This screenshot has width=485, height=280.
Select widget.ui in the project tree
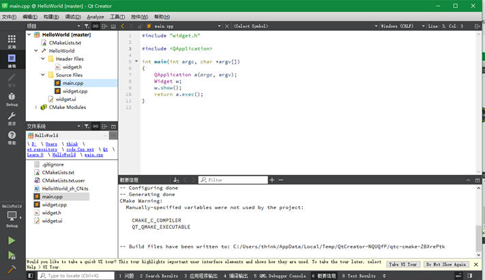click(65, 99)
